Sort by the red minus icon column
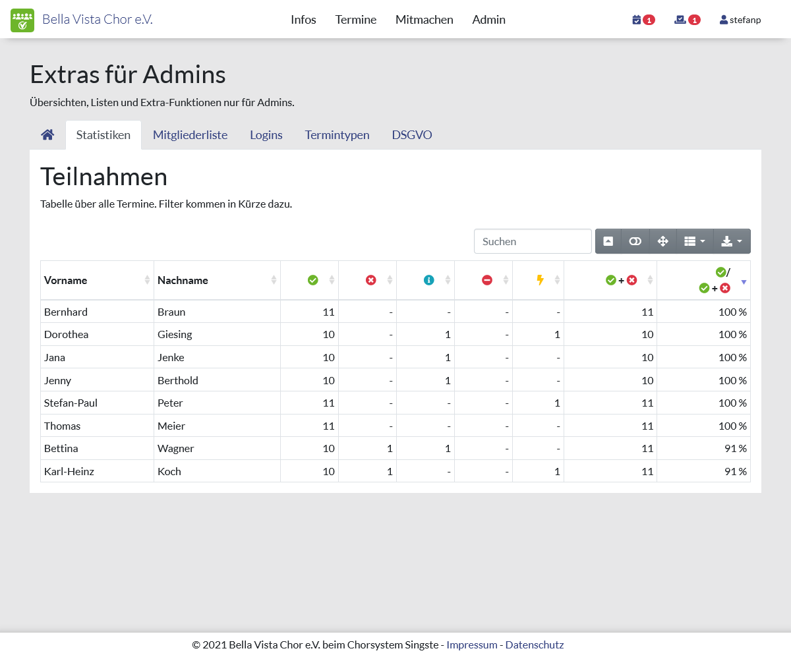Viewport: 791px width, 659px height. tap(486, 280)
